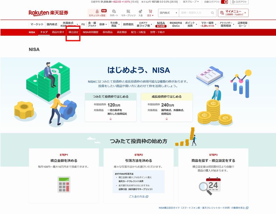Click the search magnifier icon
Screen dimensions: 276x214
point(212,13)
